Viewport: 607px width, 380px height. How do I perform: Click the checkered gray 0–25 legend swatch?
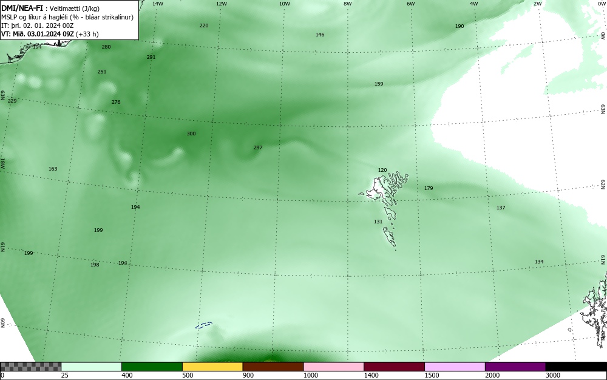coord(30,367)
